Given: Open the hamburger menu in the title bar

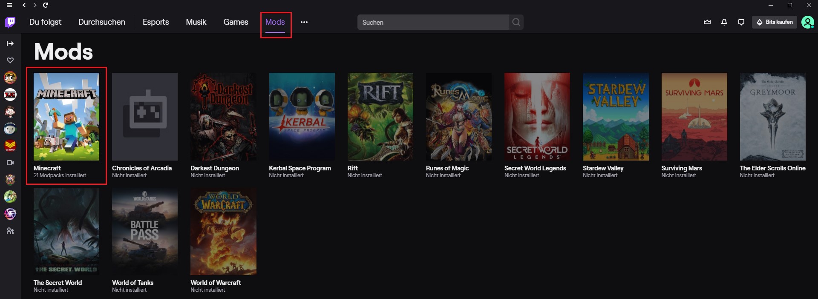Looking at the screenshot, I should tap(9, 5).
